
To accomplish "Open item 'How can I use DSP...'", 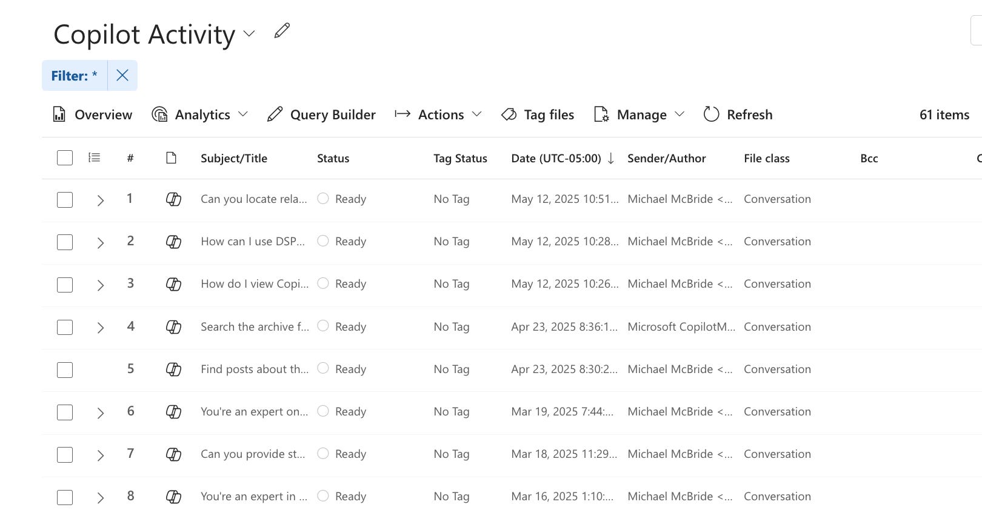I will (x=253, y=242).
